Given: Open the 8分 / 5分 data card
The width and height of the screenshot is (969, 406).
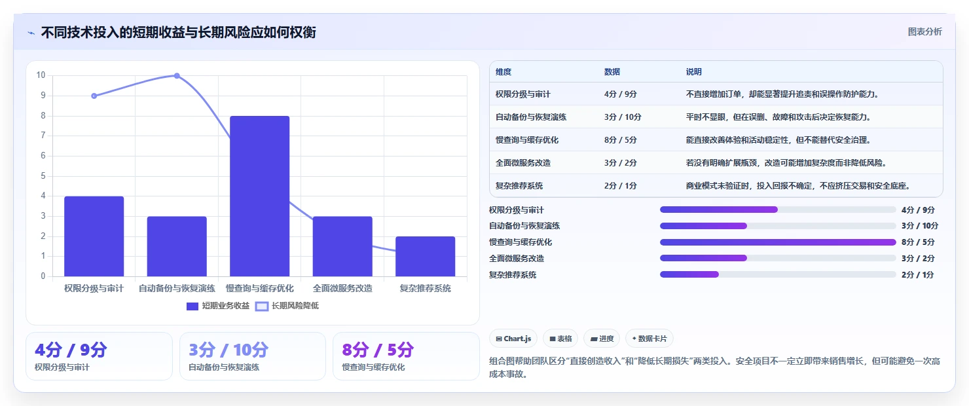Looking at the screenshot, I should 406,356.
